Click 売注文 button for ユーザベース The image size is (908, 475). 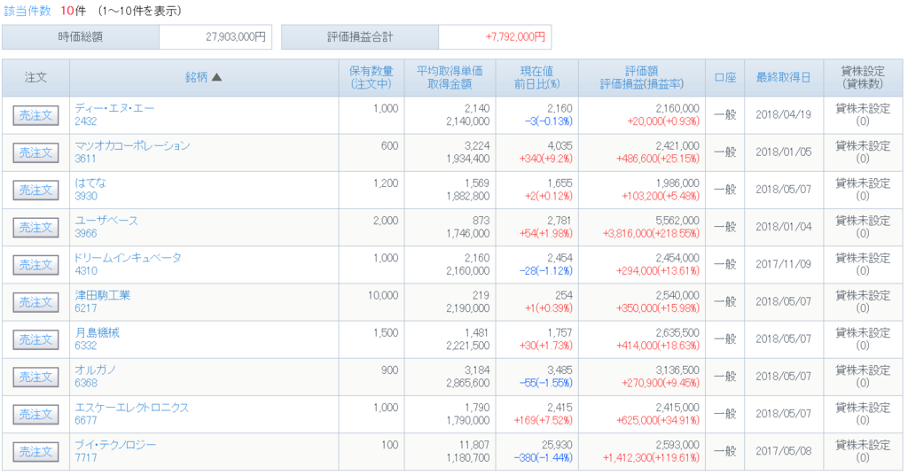click(35, 228)
